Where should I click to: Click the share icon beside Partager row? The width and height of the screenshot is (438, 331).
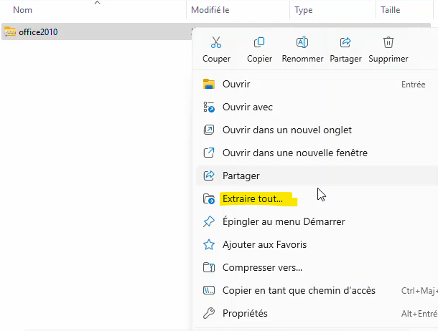click(x=209, y=176)
